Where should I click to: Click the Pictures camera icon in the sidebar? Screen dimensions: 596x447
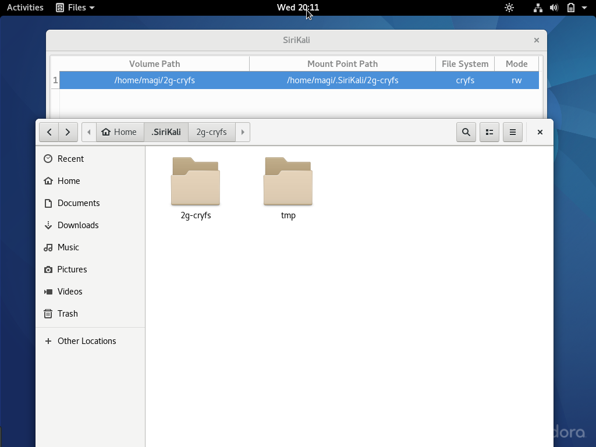[48, 269]
